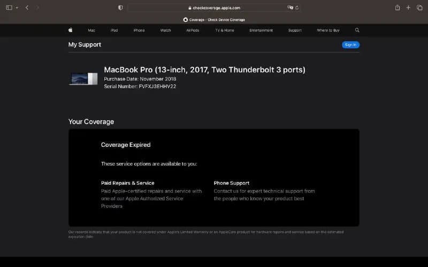Image resolution: width=428 pixels, height=267 pixels.
Task: Open the Mac menu item
Action: (x=91, y=30)
